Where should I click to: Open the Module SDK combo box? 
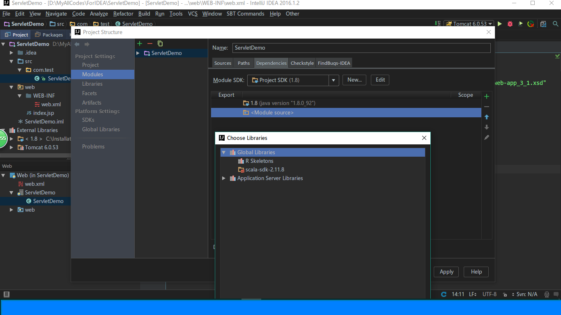[293, 80]
